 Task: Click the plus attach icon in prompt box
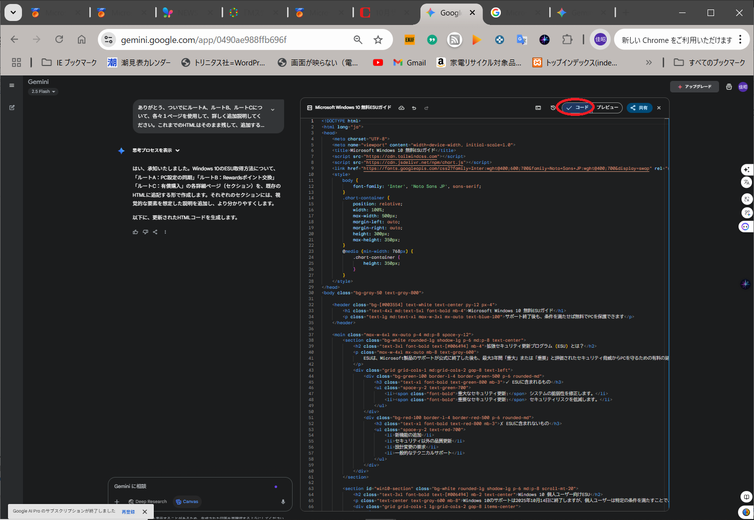(117, 502)
